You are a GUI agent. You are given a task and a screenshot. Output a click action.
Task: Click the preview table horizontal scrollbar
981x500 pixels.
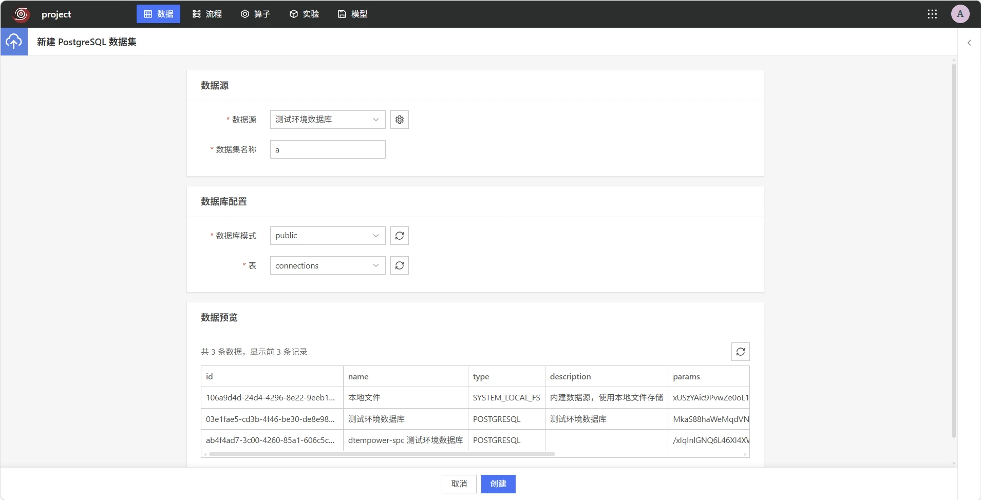(x=382, y=454)
